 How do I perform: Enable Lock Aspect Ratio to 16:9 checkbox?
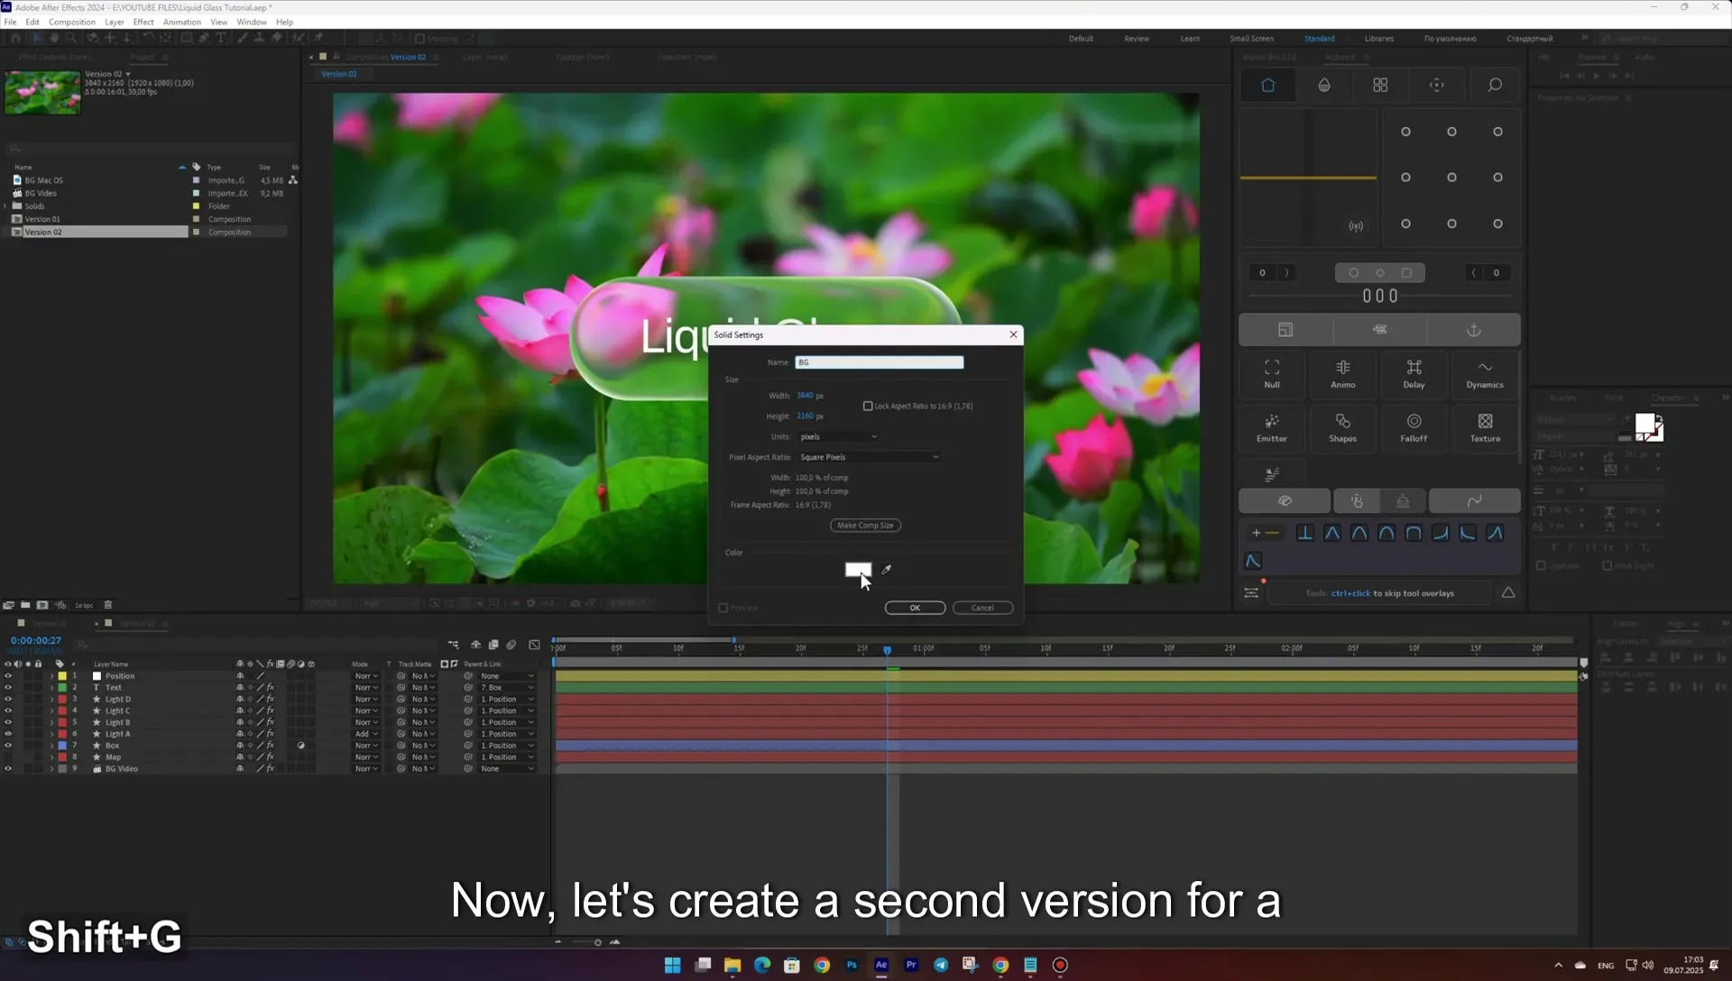868,407
